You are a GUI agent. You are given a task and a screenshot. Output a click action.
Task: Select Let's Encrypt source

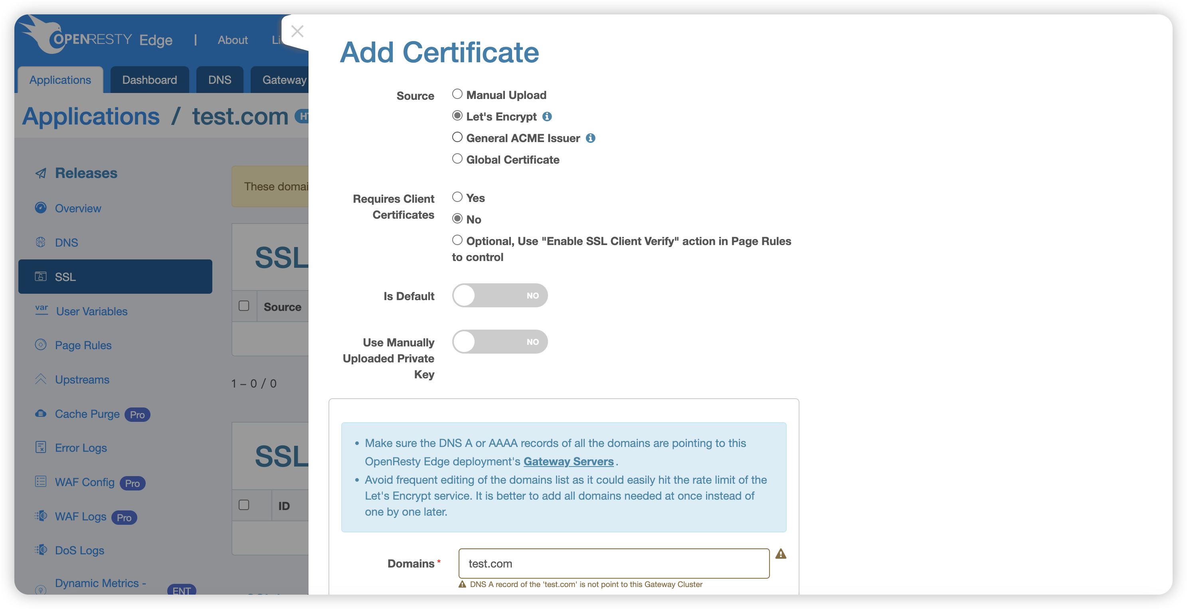(457, 116)
